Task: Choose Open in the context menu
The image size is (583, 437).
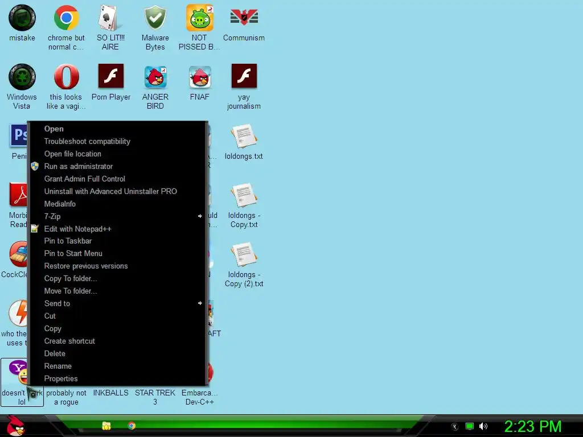Action: point(117,129)
